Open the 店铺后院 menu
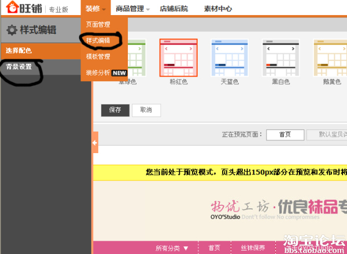The height and width of the screenshot is (254, 347). pos(174,9)
